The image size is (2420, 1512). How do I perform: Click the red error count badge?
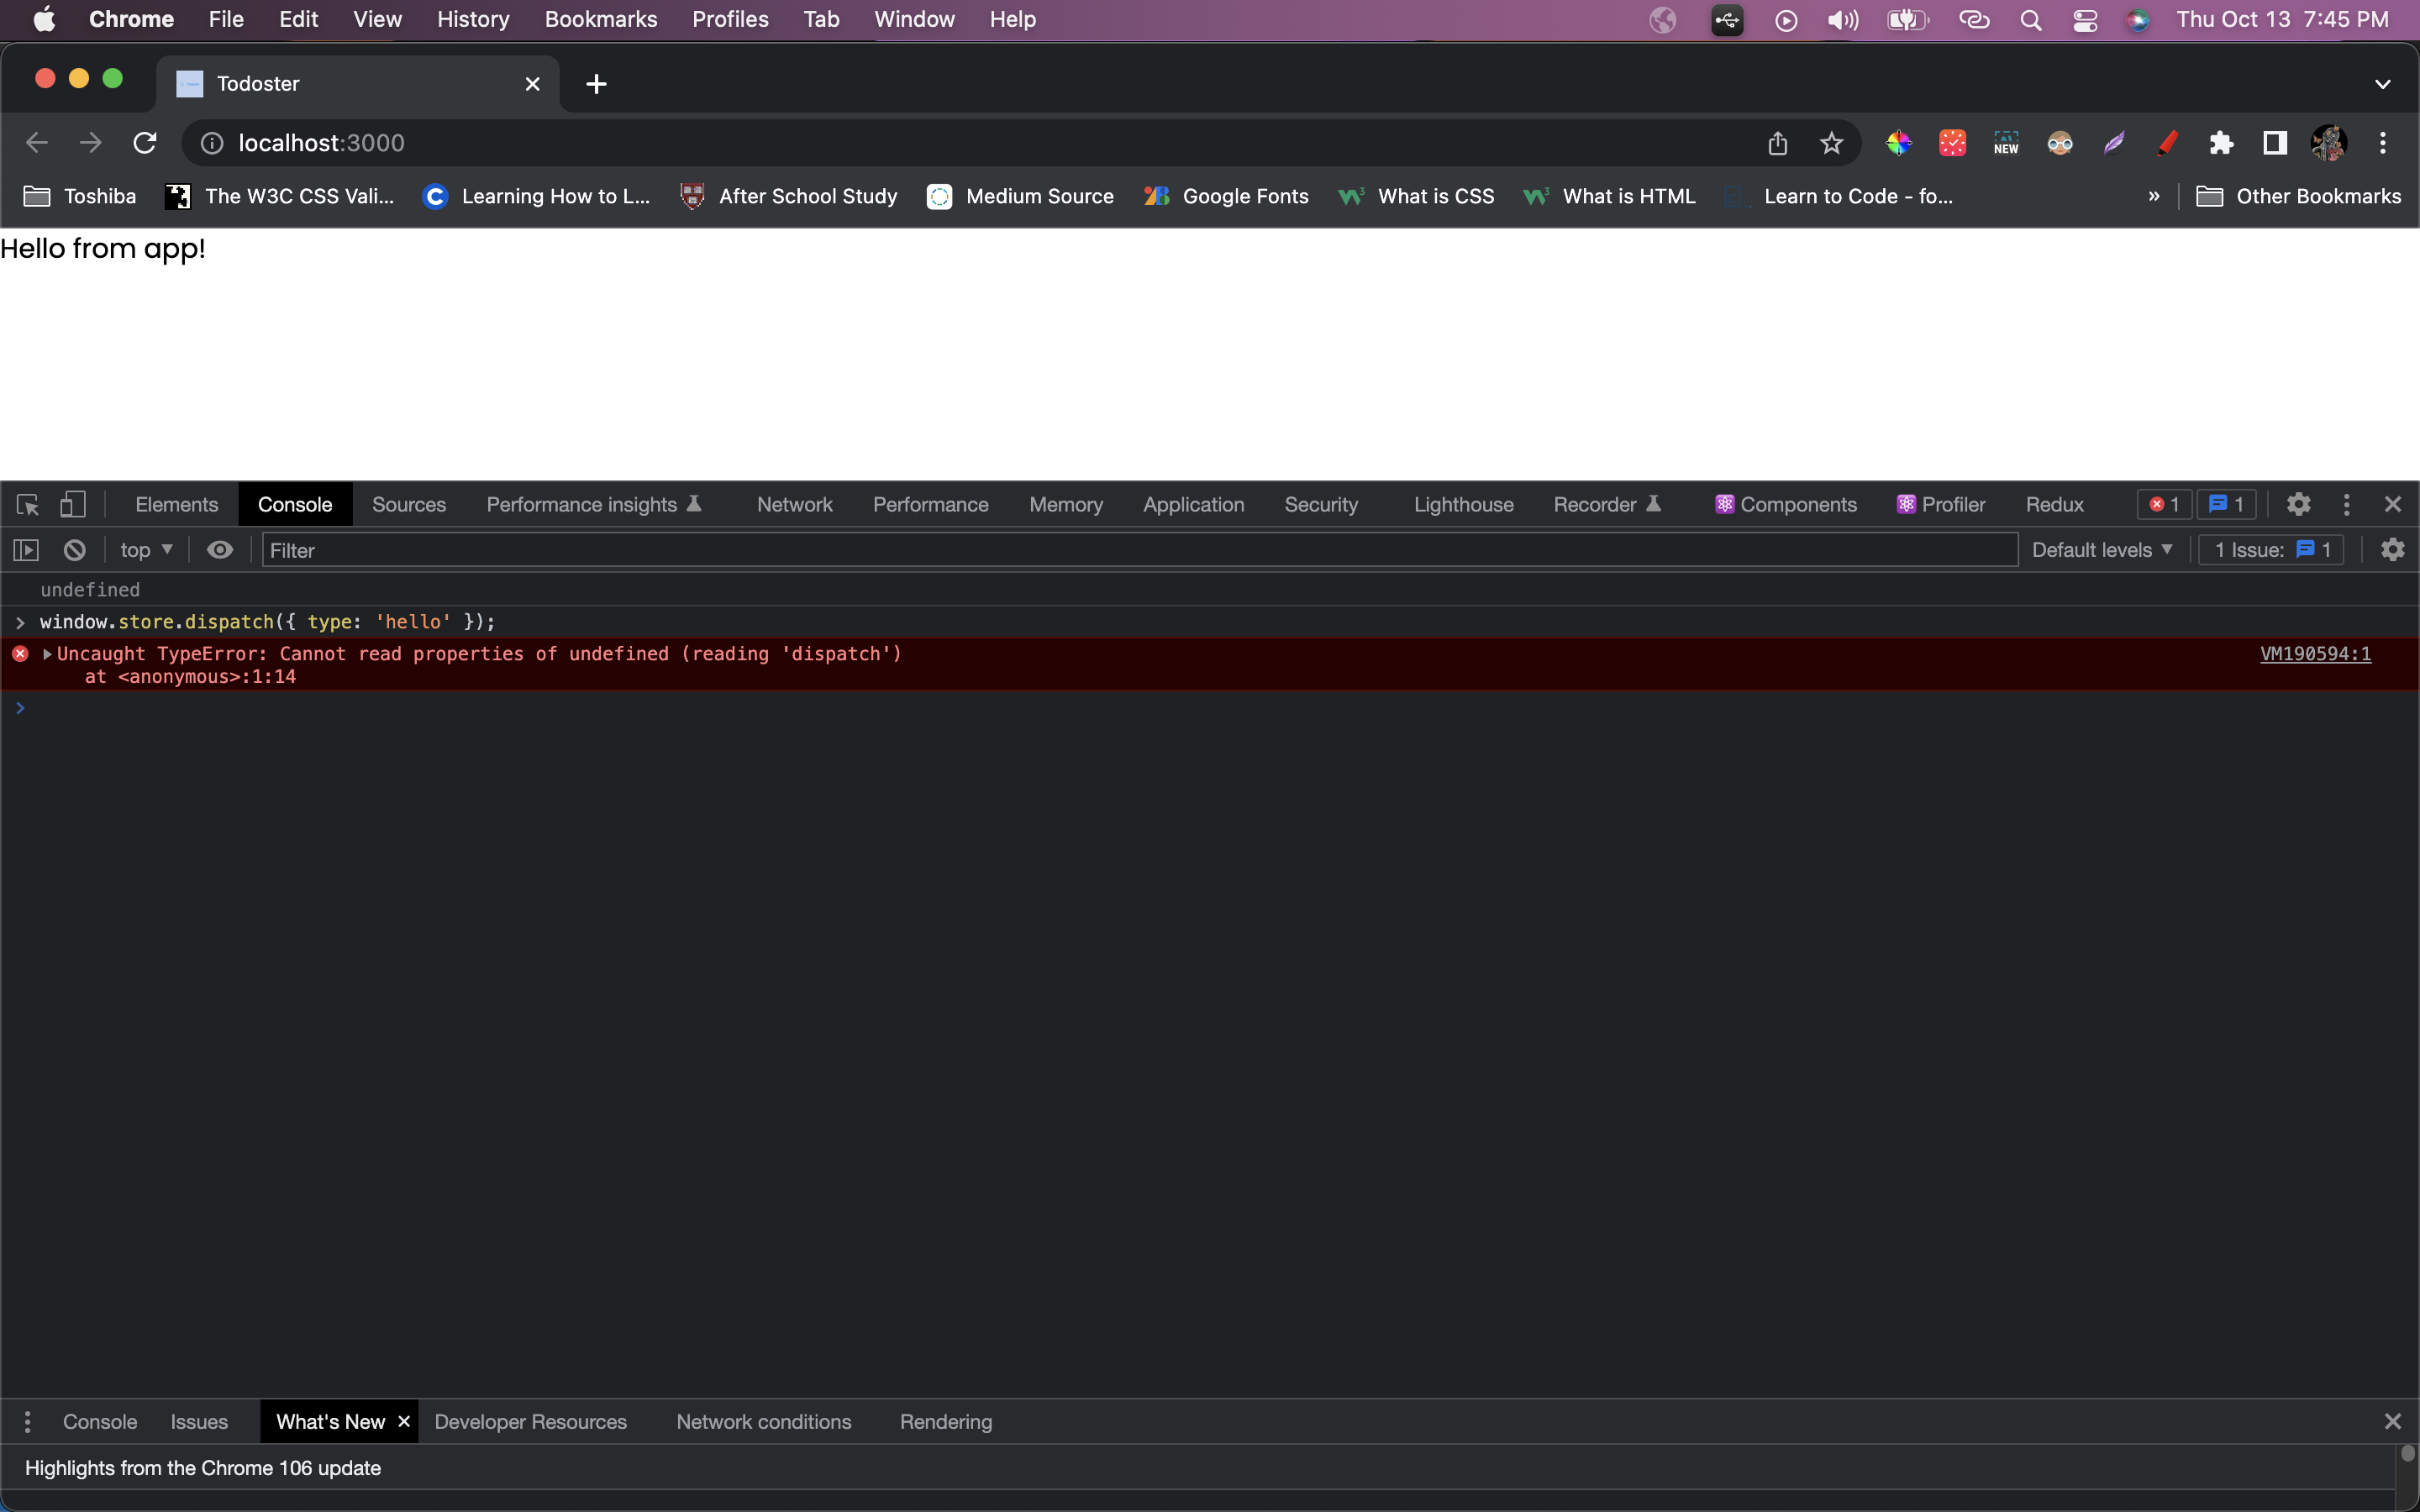coord(2164,504)
